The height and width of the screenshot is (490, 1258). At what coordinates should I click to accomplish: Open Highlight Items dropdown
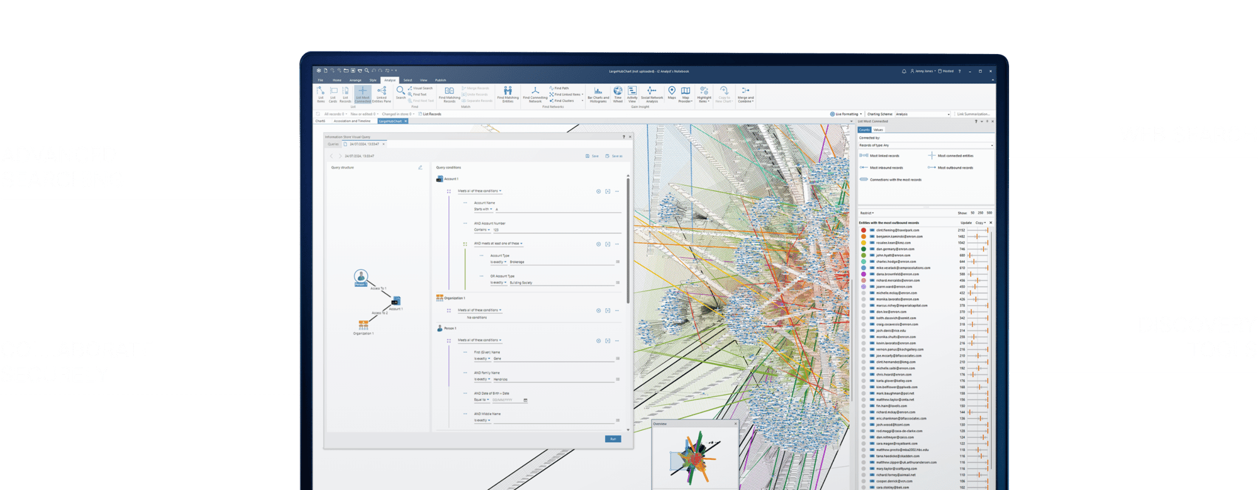[704, 94]
